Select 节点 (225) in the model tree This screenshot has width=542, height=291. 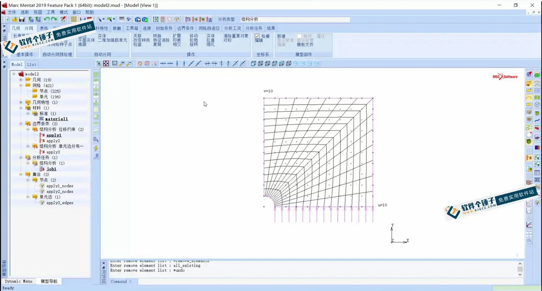tap(50, 91)
